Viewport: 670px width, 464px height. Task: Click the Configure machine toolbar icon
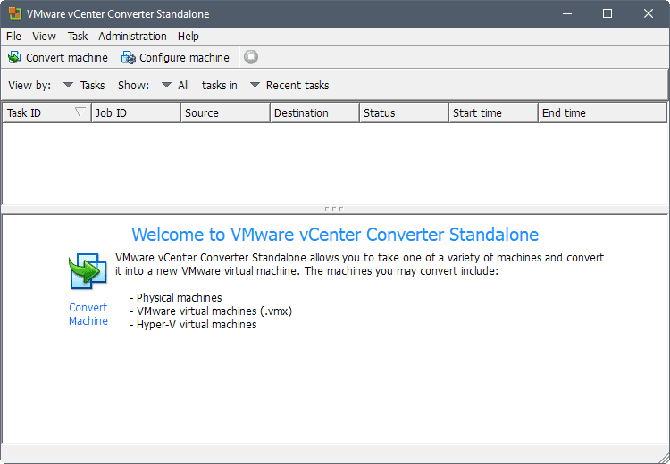click(x=128, y=57)
